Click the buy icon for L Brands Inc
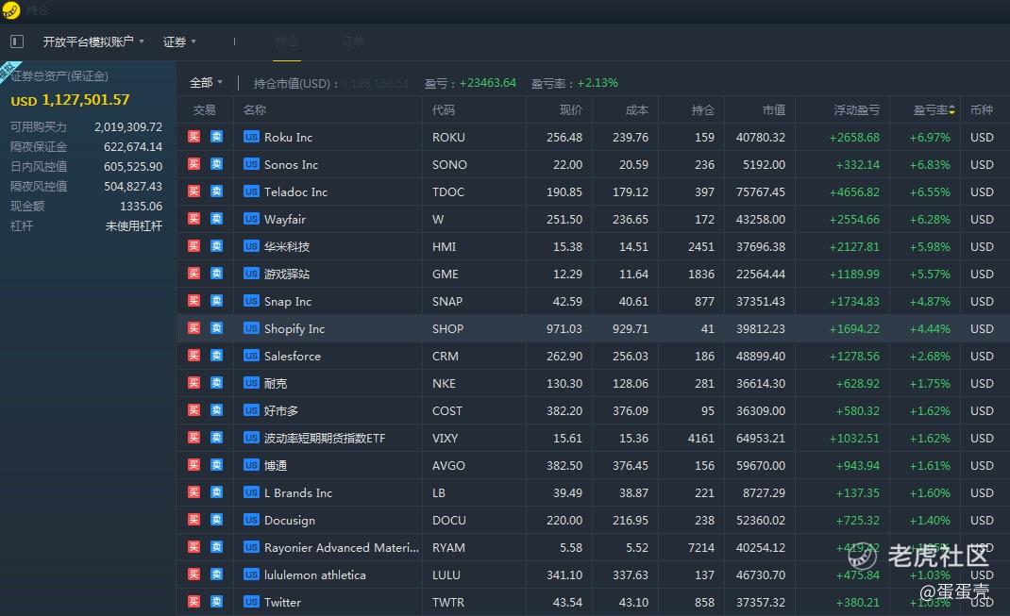1010x616 pixels. [x=194, y=492]
